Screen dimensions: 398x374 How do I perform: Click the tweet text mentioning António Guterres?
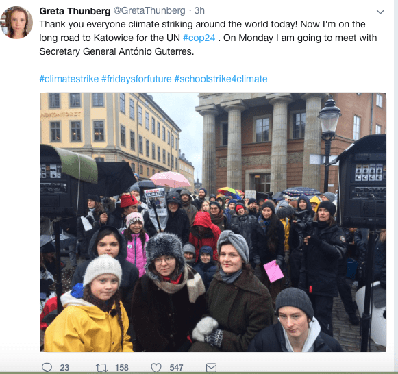point(116,51)
